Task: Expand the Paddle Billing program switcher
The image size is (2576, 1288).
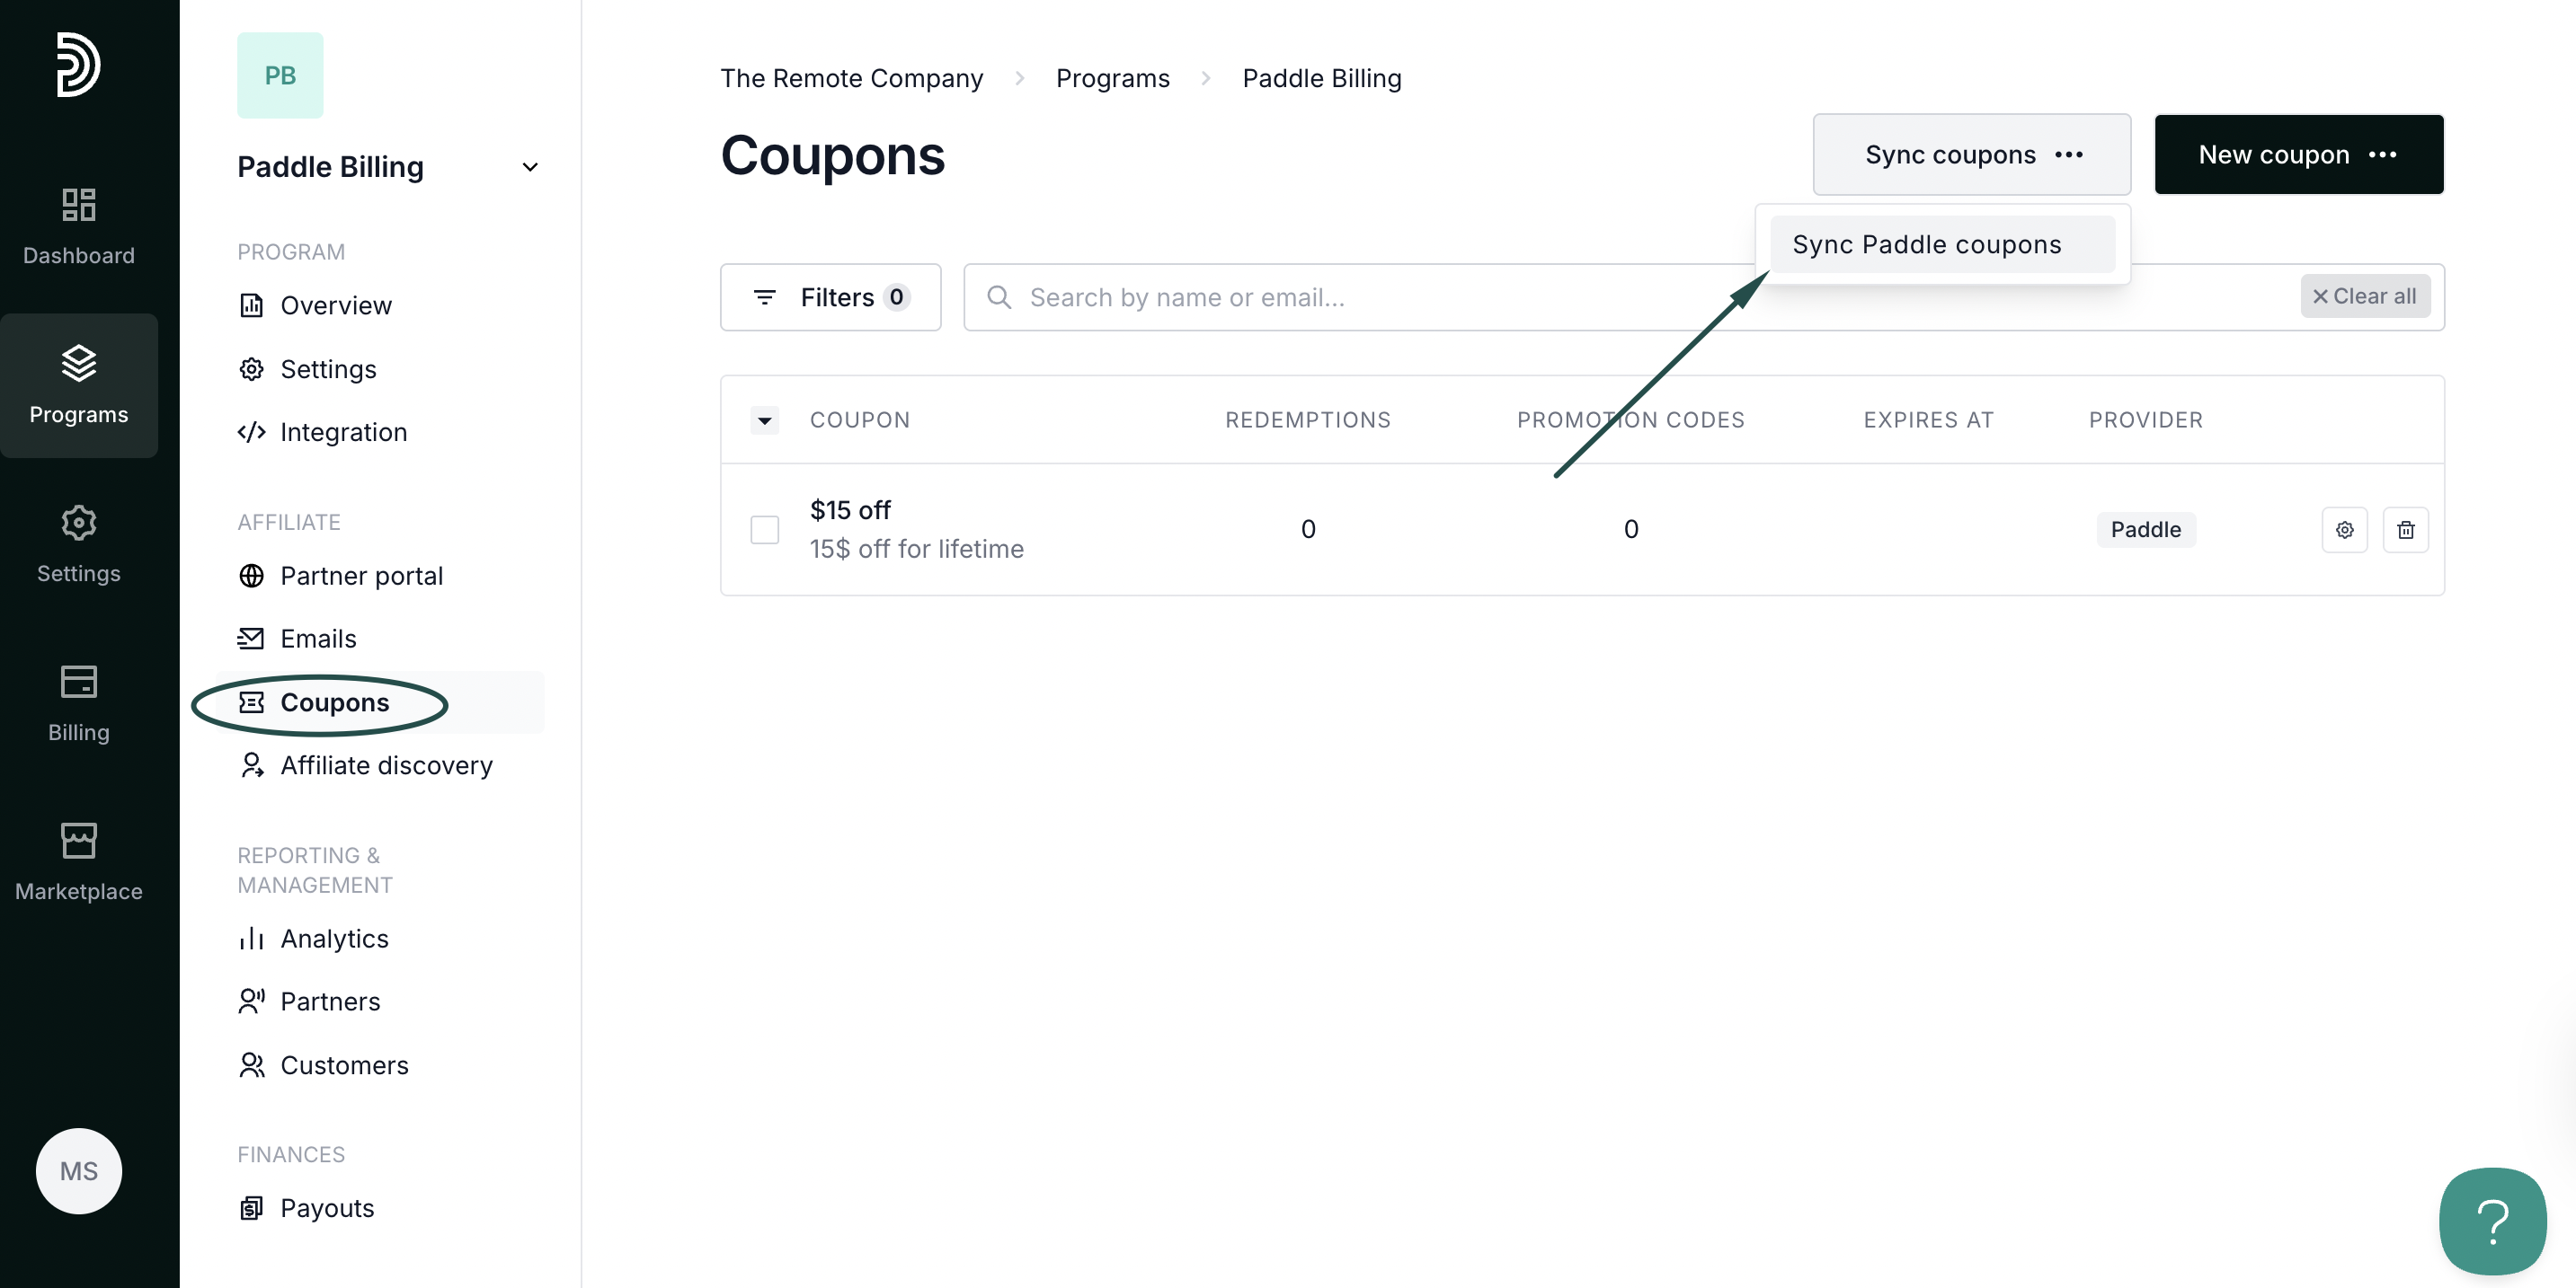Action: tap(530, 167)
